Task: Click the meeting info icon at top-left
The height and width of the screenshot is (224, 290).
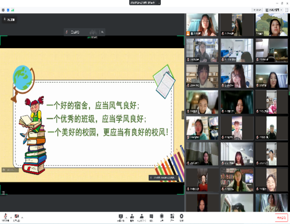Action: click(3, 9)
